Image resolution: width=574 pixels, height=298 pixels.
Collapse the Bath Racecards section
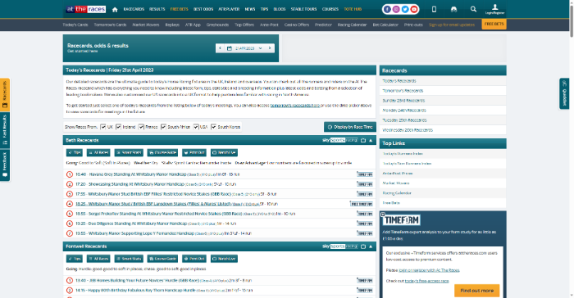[371, 141]
